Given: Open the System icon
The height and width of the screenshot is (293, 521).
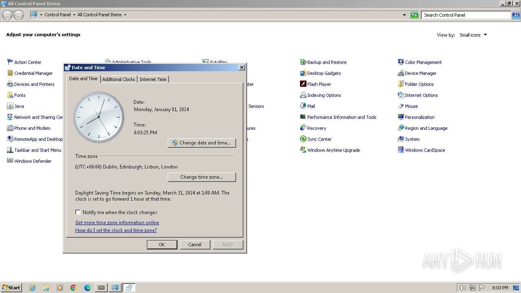Looking at the screenshot, I should click(401, 139).
